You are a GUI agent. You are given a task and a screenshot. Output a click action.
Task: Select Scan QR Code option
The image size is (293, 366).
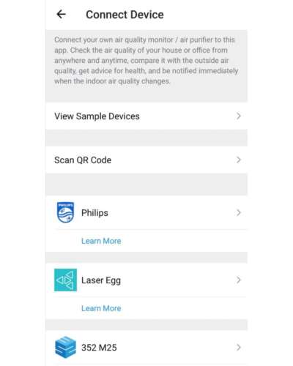[x=146, y=160]
